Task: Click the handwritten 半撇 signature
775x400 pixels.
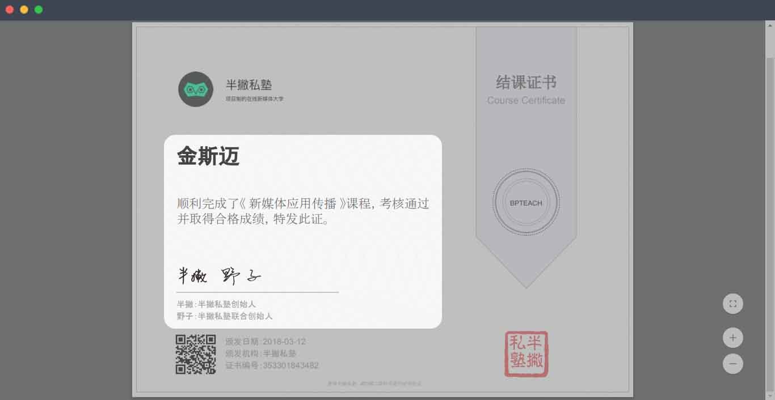Action: point(192,276)
